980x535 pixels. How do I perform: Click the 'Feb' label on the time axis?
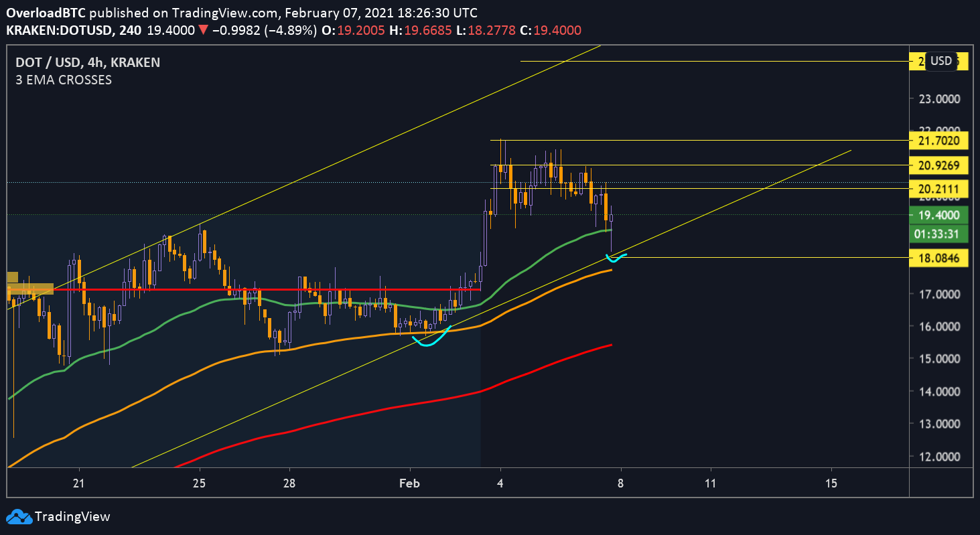pyautogui.click(x=409, y=483)
